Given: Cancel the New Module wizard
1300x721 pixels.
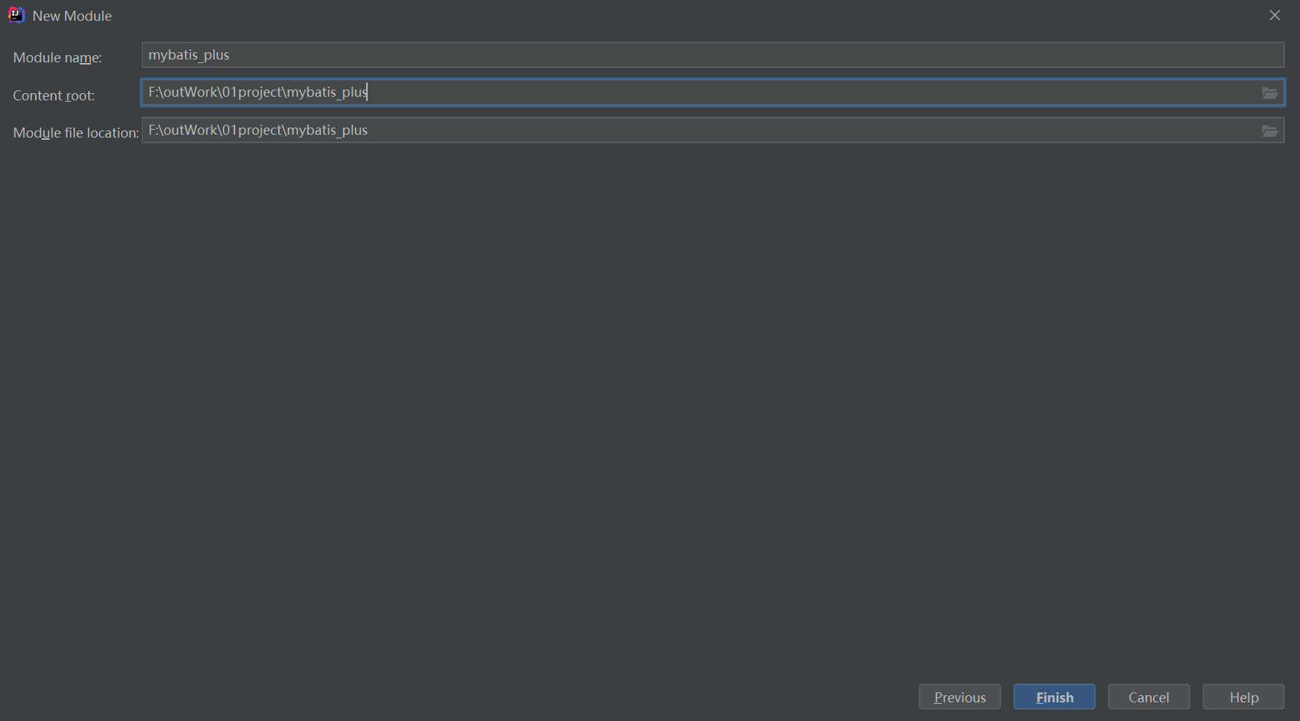Looking at the screenshot, I should pyautogui.click(x=1149, y=697).
